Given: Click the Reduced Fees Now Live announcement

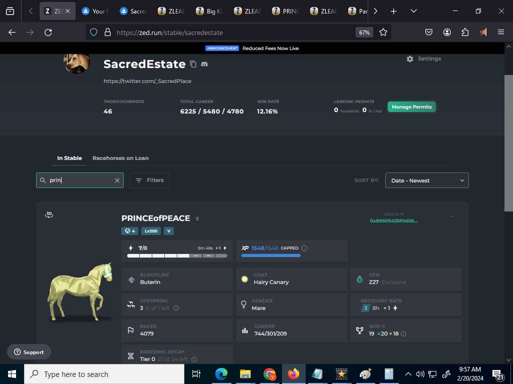Looking at the screenshot, I should click(271, 48).
